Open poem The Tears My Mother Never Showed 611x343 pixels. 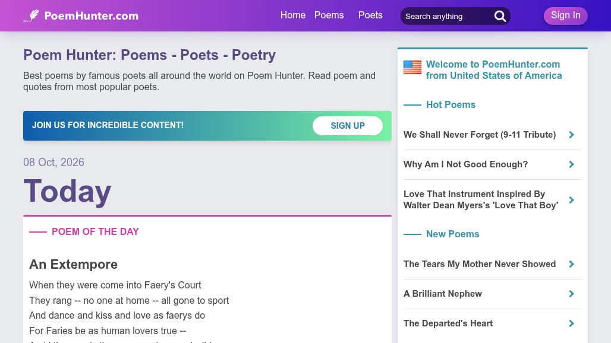480,264
